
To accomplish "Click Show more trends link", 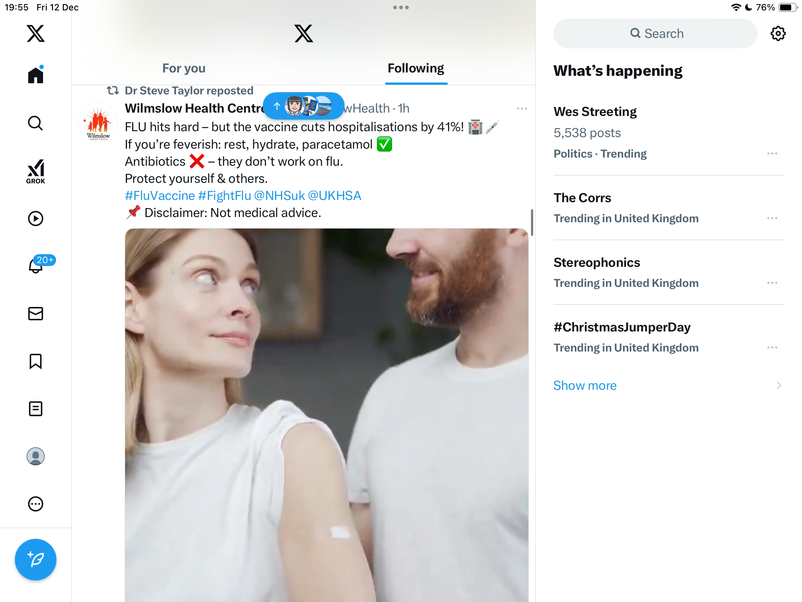I will 585,385.
